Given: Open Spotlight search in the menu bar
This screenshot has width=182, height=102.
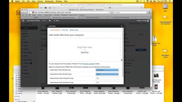Looking at the screenshot, I should [x=170, y=1].
